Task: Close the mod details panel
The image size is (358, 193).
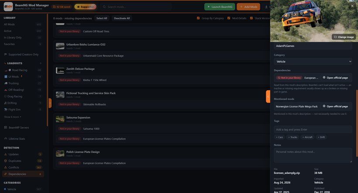Action: click(x=352, y=6)
